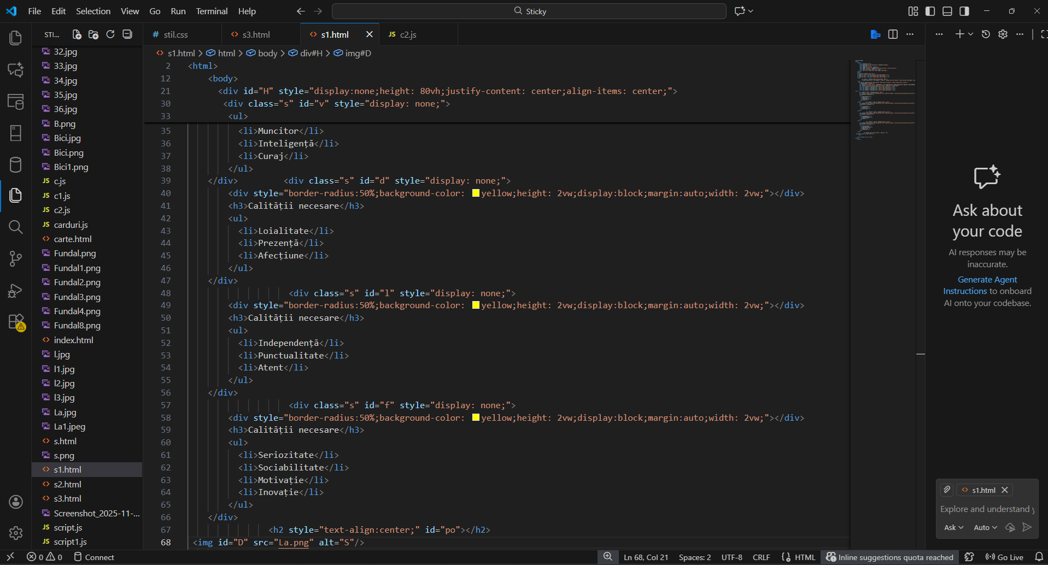The width and height of the screenshot is (1048, 565).
Task: Refresh the Explorer file list
Action: [x=110, y=34]
